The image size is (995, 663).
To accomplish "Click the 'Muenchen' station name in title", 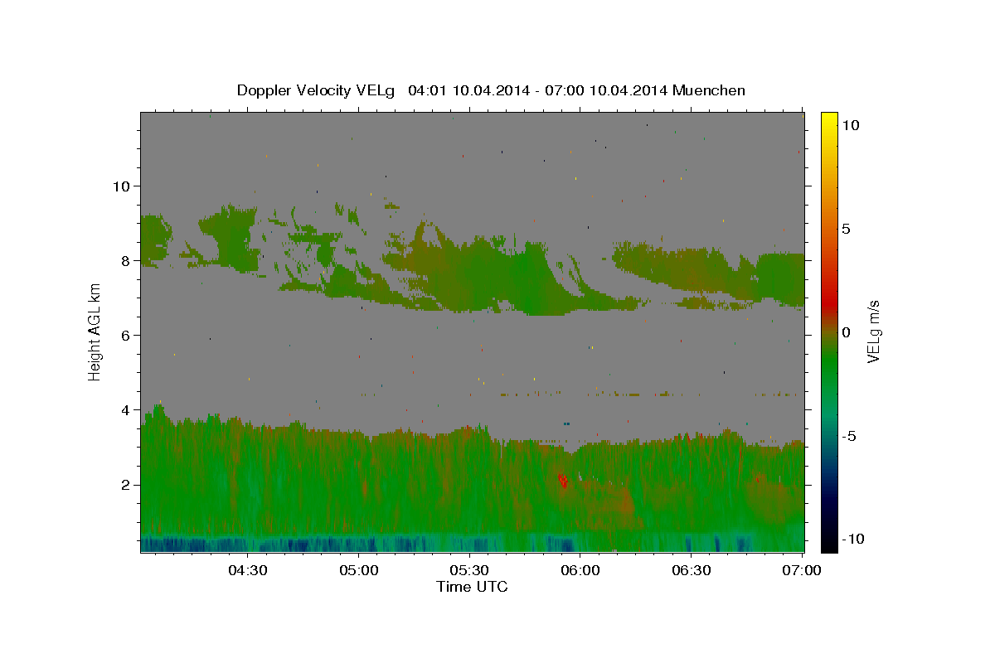I will 709,90.
